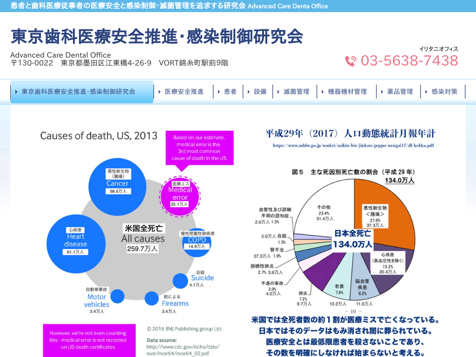The height and width of the screenshot is (357, 476).
Task: Select the highlighted 東京歯科医療安全推進･感染制御研究会 tab
Action: click(x=82, y=92)
